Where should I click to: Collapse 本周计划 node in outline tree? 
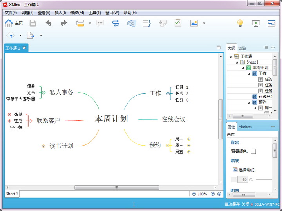coord(243,68)
